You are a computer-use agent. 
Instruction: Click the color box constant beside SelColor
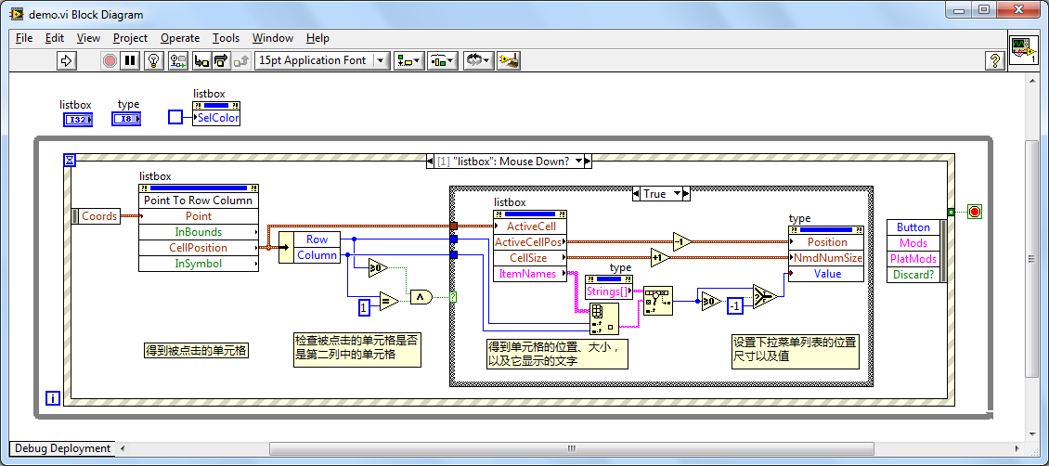pyautogui.click(x=175, y=117)
